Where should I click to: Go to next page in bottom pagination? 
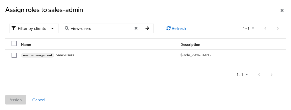click(272, 75)
